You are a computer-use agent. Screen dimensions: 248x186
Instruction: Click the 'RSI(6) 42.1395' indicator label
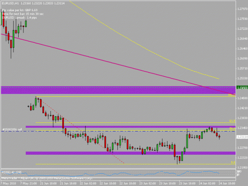click(x=12, y=172)
